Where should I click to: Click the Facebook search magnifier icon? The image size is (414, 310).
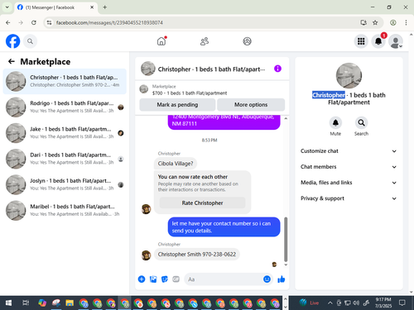pyautogui.click(x=30, y=41)
